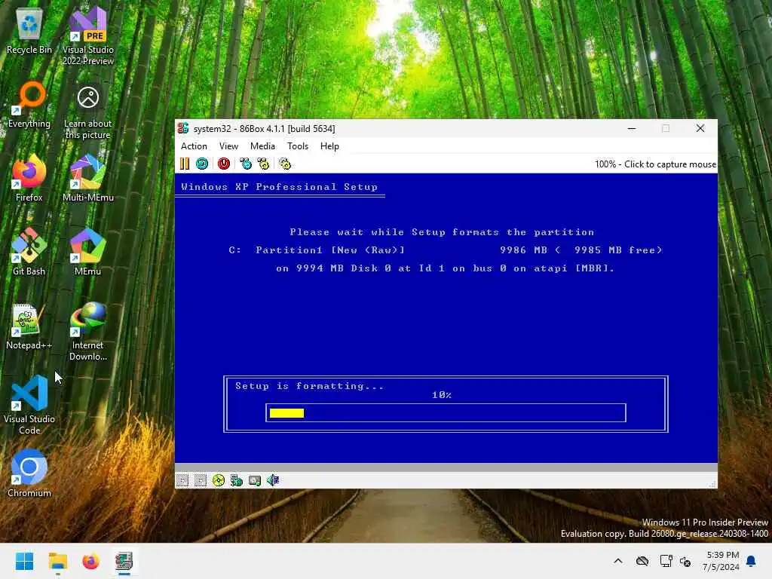Click the first floppy drive status icon

click(182, 480)
